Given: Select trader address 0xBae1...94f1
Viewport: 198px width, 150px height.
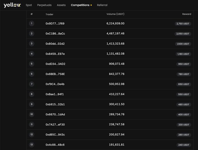Looking at the screenshot, I should coord(55,94).
